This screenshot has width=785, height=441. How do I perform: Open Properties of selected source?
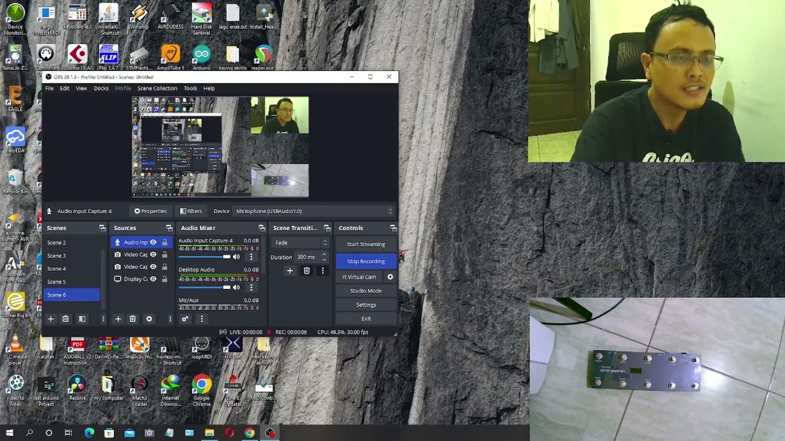(150, 211)
